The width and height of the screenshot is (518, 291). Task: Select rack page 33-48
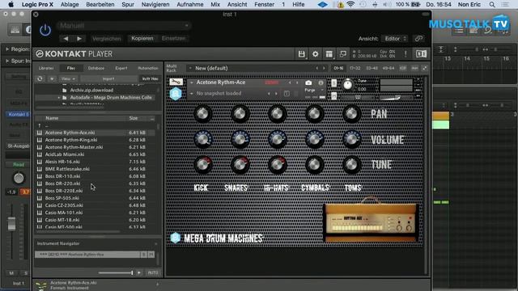click(372, 68)
